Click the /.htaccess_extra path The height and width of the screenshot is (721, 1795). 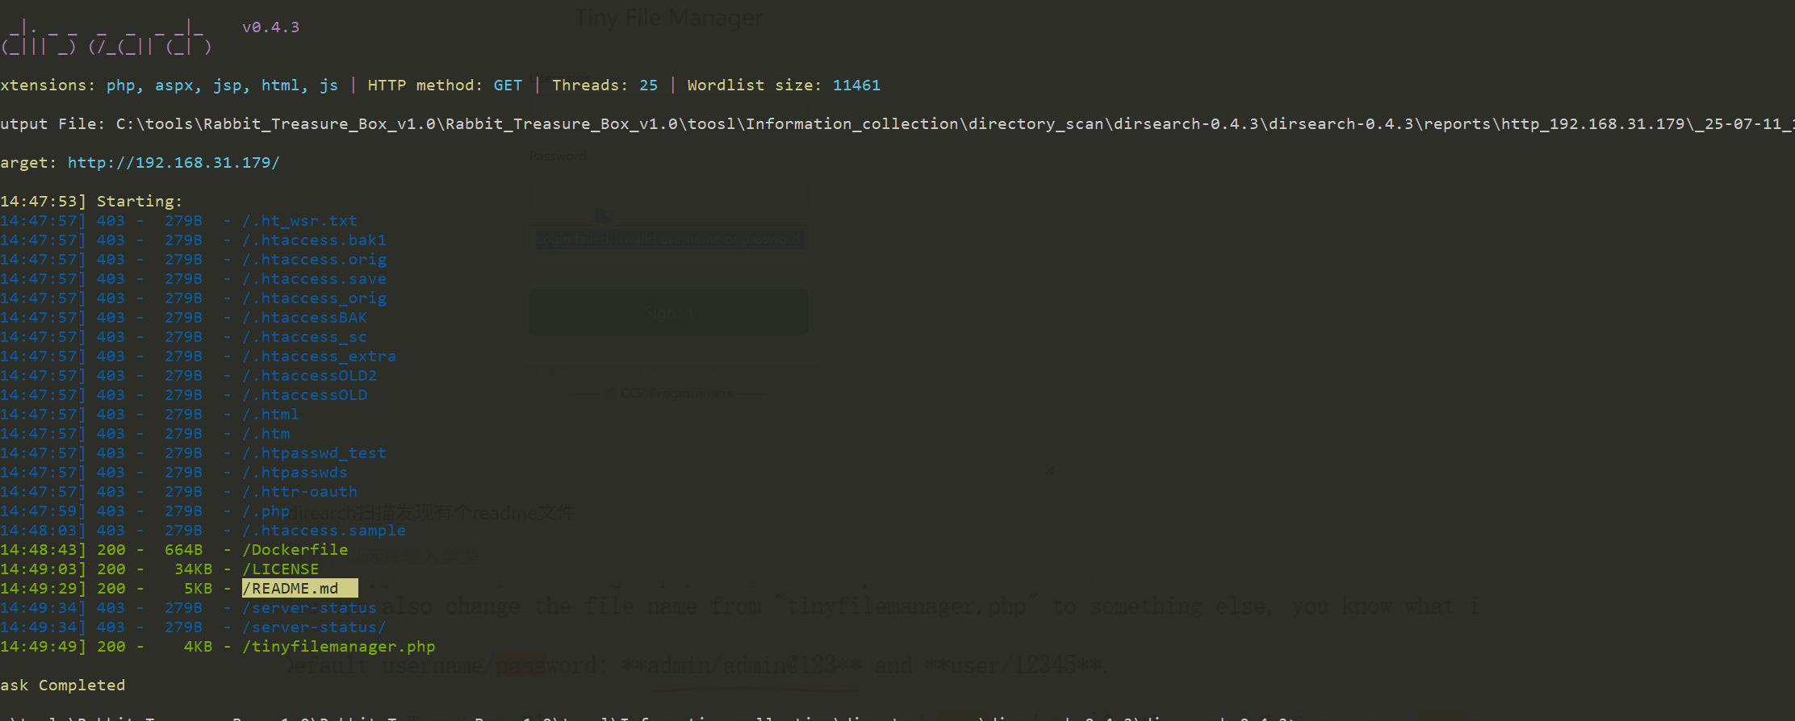(320, 356)
